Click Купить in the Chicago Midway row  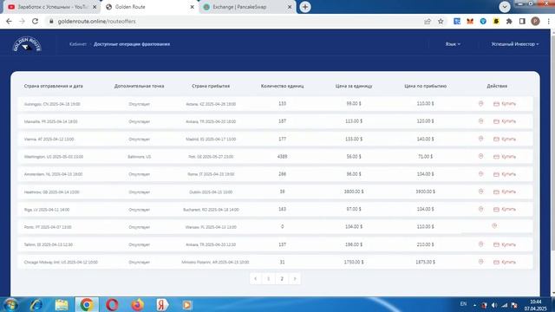point(505,262)
